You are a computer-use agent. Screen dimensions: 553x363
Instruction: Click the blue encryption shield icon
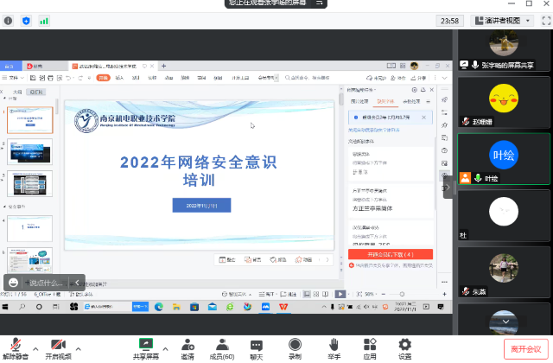point(26,20)
